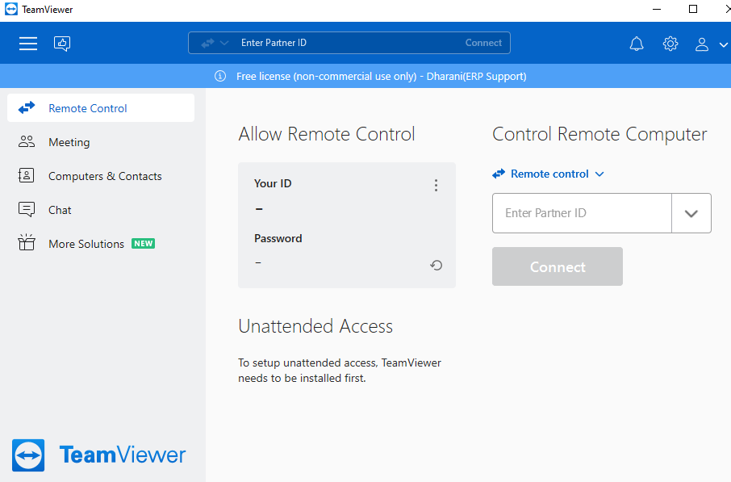731x482 pixels.
Task: Open Computers & Contacts
Action: pyautogui.click(x=101, y=176)
